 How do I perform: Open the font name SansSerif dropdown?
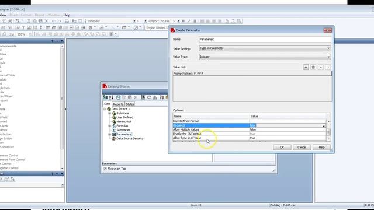(134, 21)
